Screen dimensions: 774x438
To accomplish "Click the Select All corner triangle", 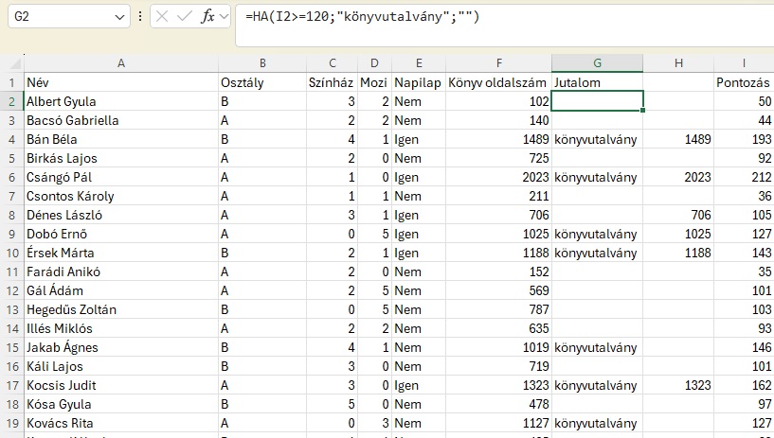I will tap(16, 63).
